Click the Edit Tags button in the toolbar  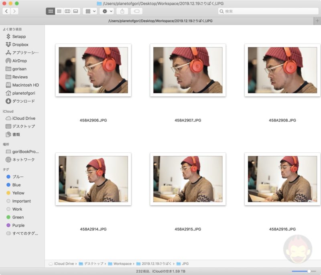[137, 11]
